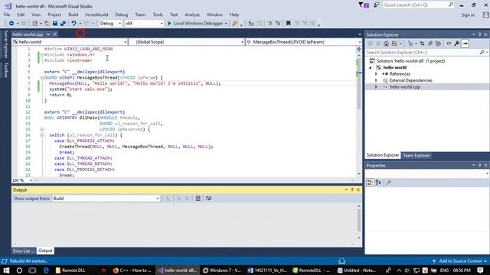Undo last edit with toolbar arrow
490x275 pixels.
tap(73, 24)
